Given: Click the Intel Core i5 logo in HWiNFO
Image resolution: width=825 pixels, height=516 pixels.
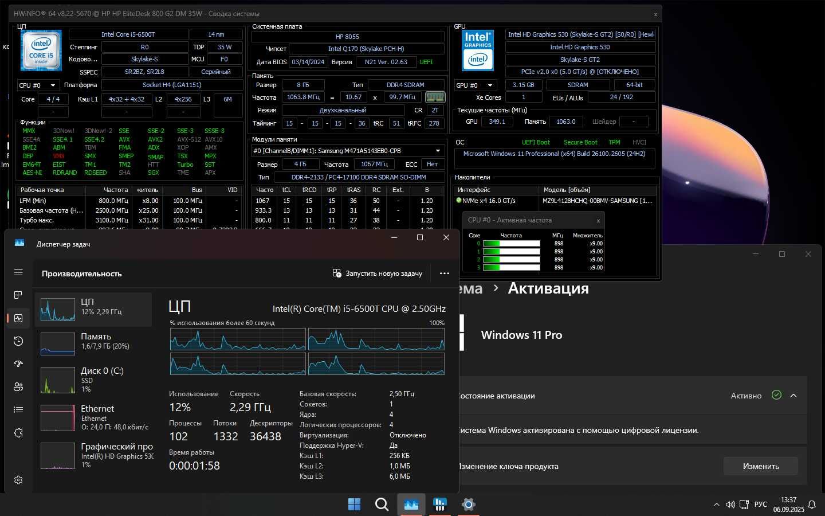Looking at the screenshot, I should [x=41, y=51].
